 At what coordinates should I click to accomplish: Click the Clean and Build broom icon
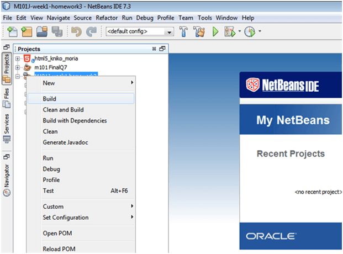click(x=199, y=31)
